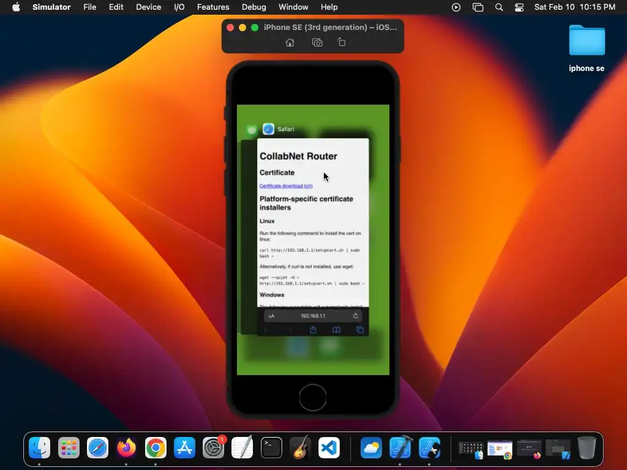The image size is (627, 470).
Task: Tap the 192.168.1.1 address bar
Action: click(313, 316)
